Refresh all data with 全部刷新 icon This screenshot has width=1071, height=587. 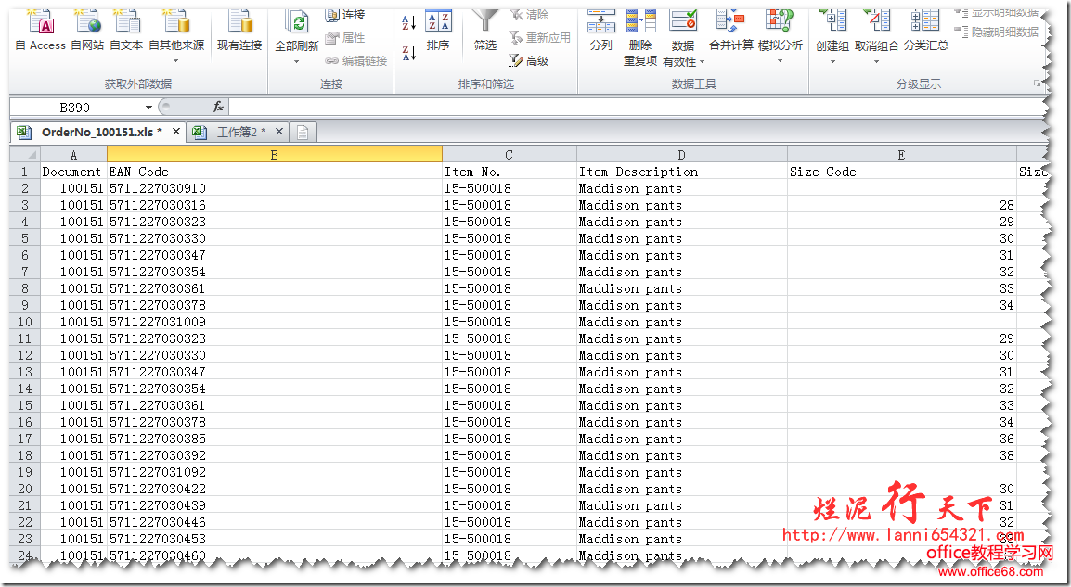[x=298, y=23]
